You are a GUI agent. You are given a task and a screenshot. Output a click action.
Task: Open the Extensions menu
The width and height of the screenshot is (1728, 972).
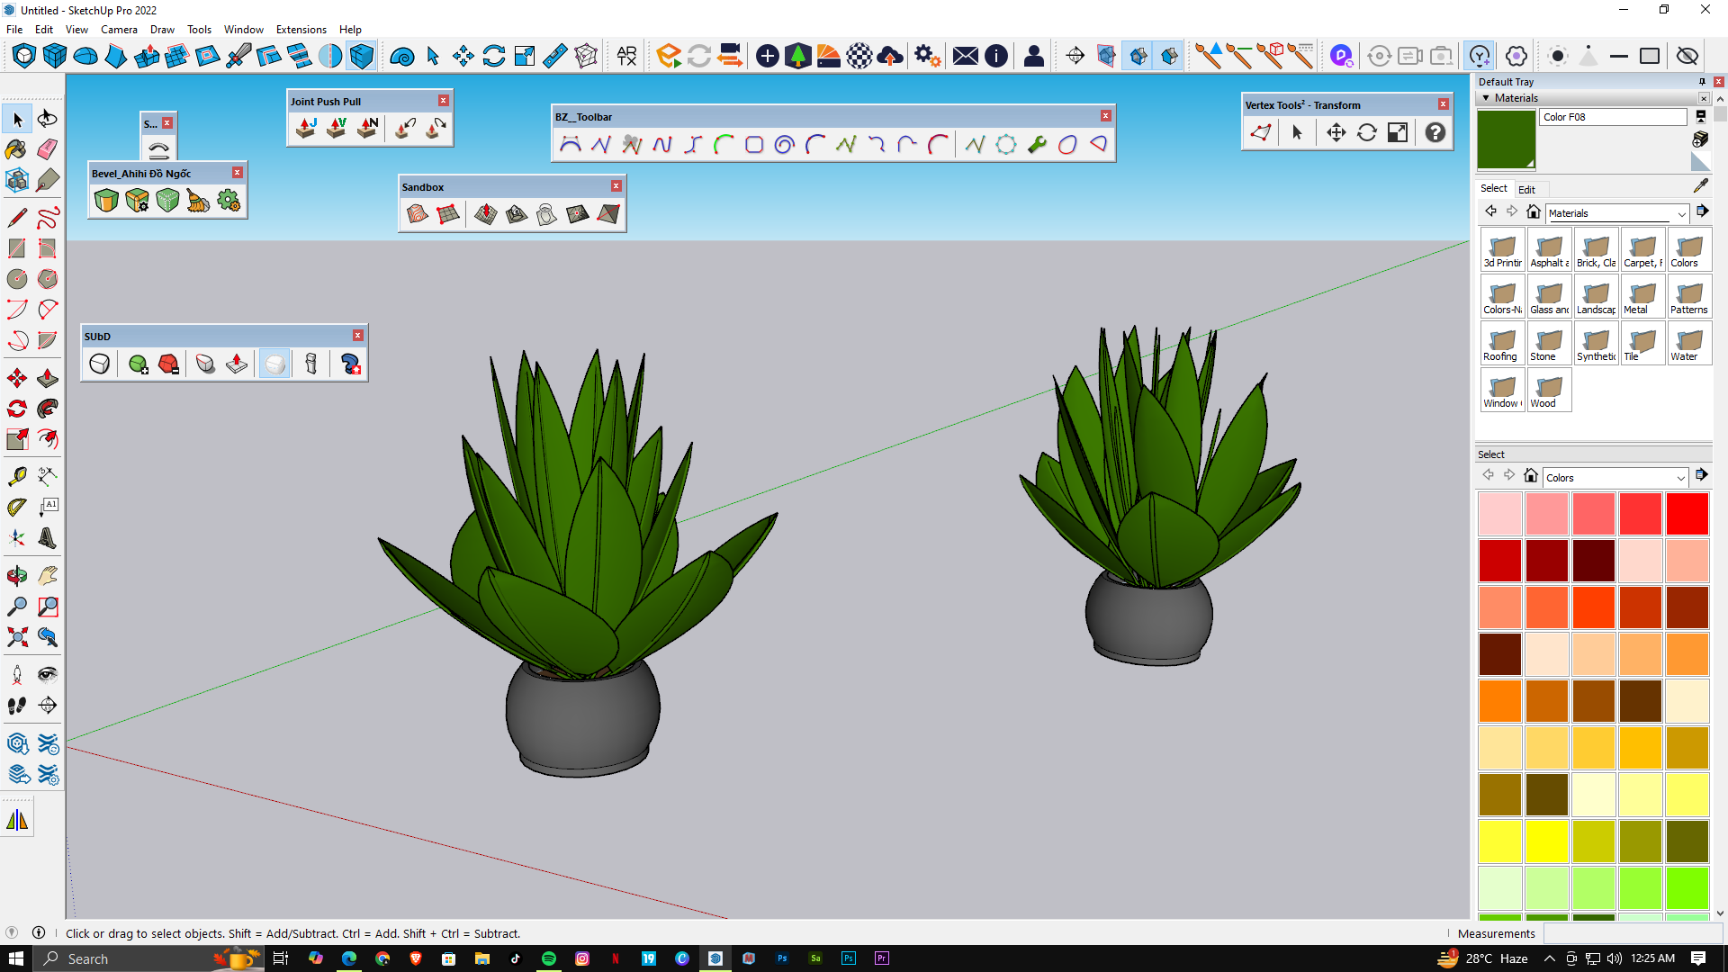click(301, 29)
